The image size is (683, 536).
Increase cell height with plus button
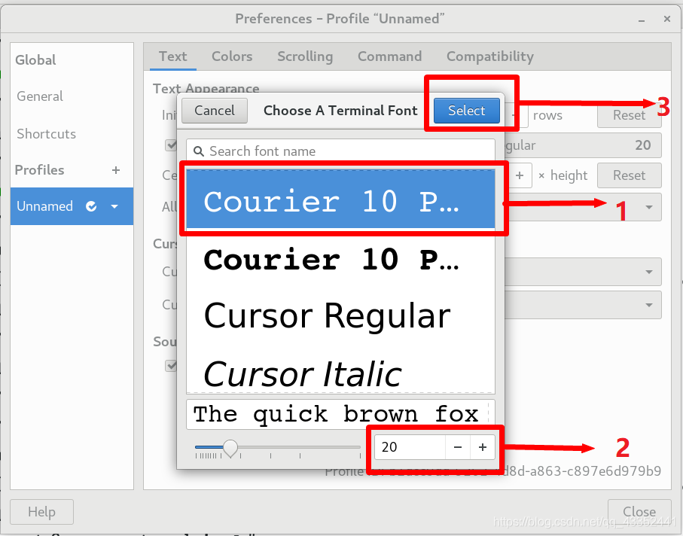coord(520,175)
